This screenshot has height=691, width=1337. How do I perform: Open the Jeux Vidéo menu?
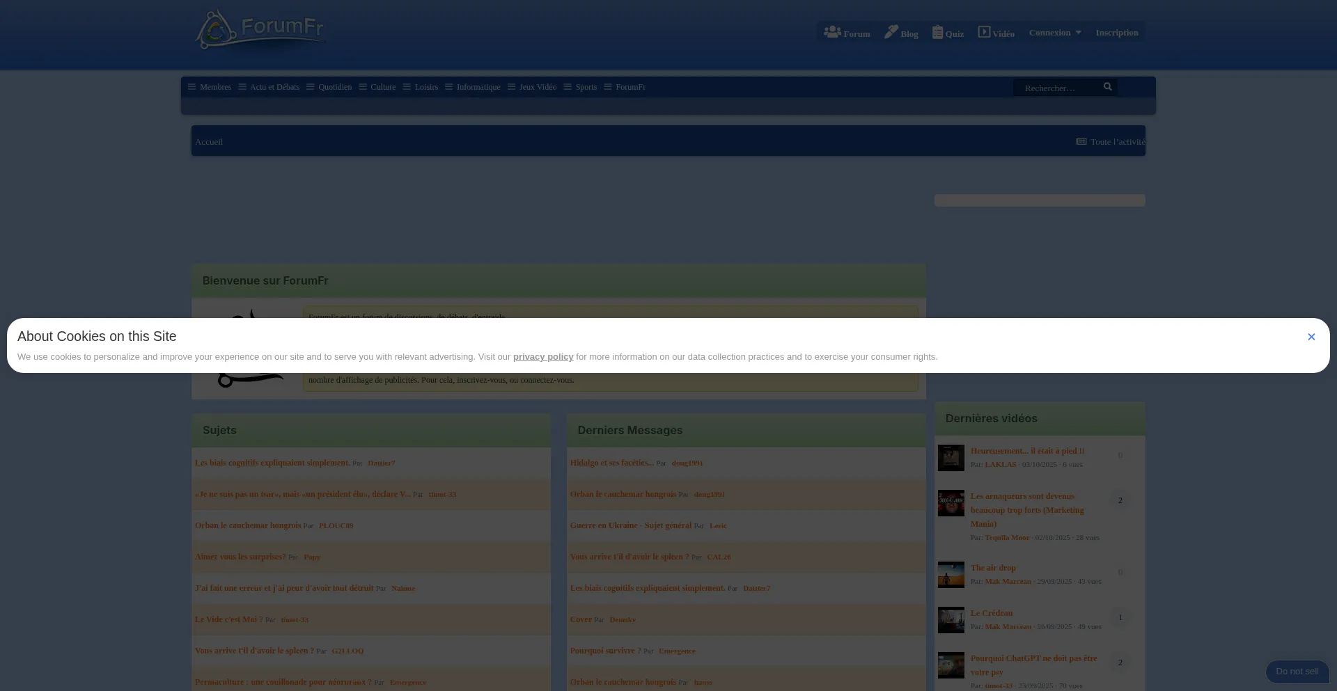532,87
